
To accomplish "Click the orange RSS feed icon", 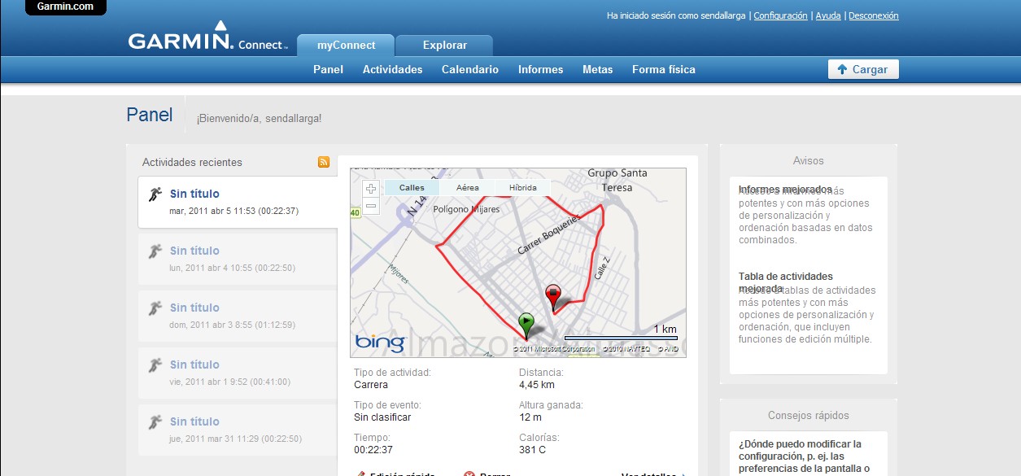I will tap(324, 162).
